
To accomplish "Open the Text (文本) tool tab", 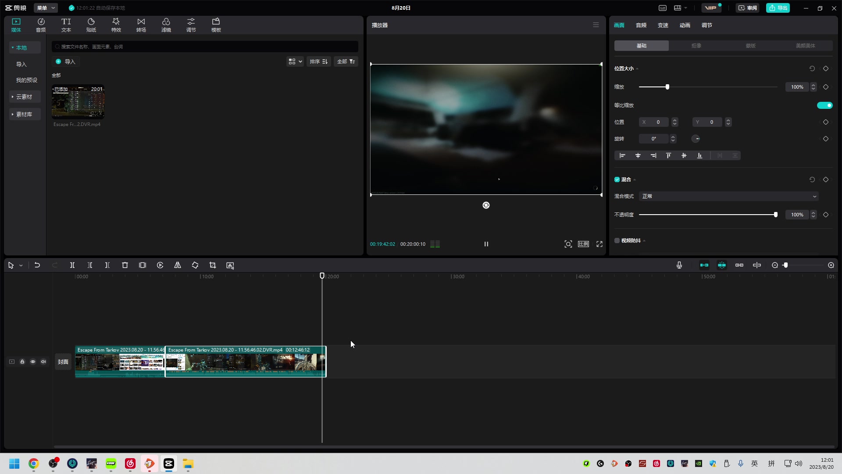I will pos(66,25).
